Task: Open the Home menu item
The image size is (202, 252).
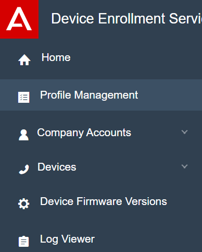Action: pyautogui.click(x=56, y=57)
